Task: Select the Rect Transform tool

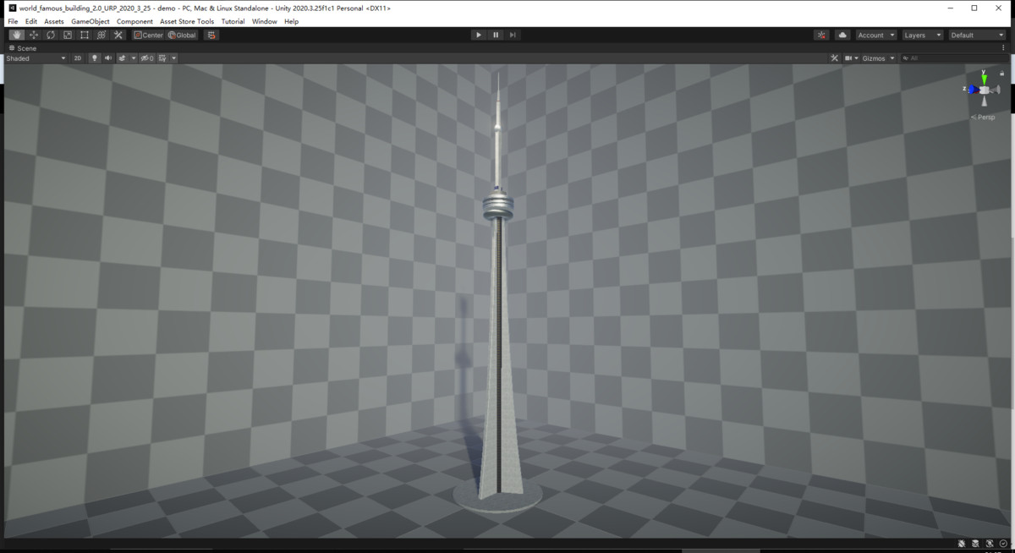Action: [x=85, y=35]
